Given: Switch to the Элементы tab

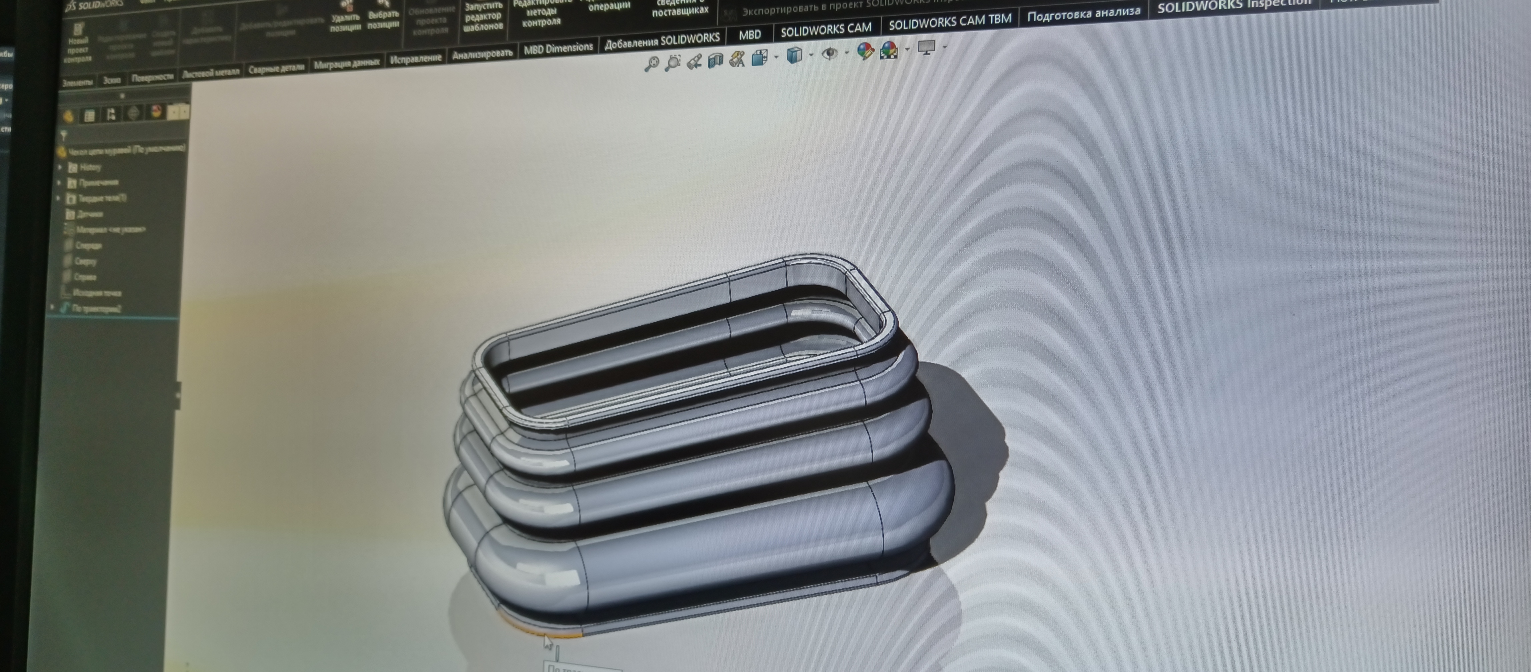Looking at the screenshot, I should click(x=77, y=83).
